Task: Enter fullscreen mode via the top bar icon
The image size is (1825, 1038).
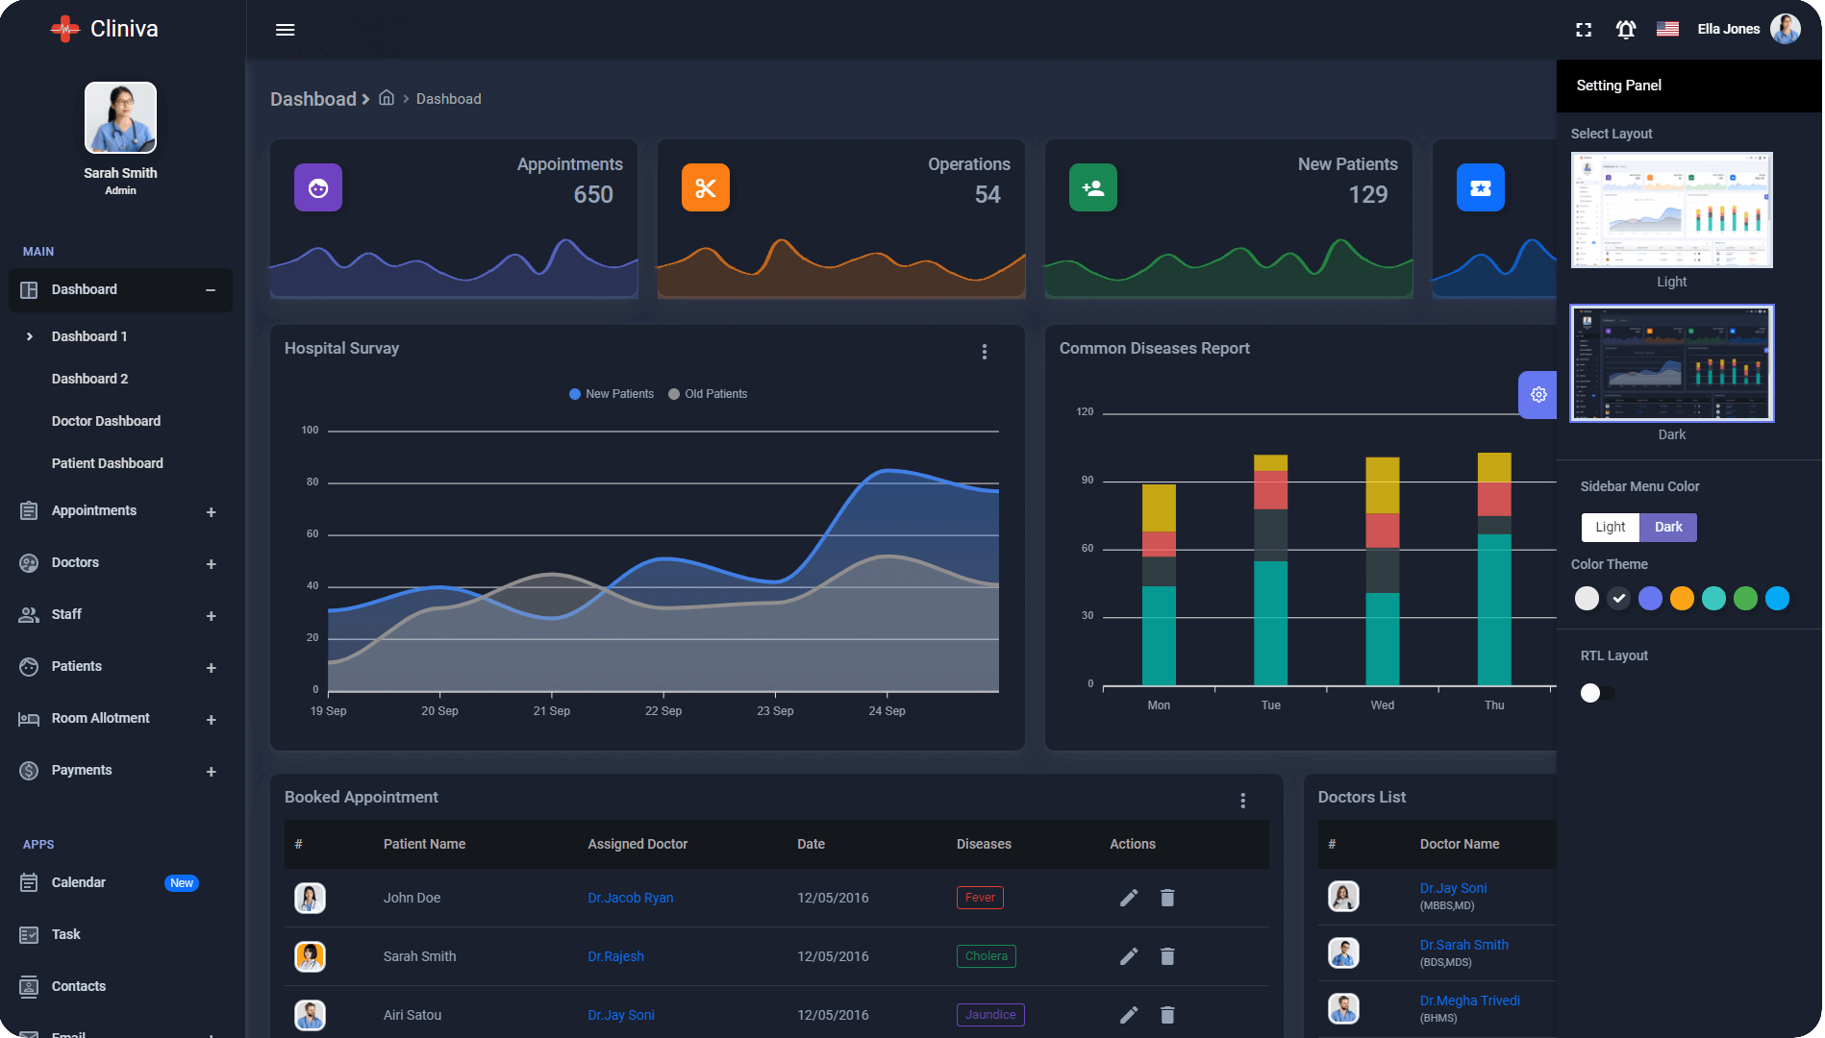Action: (1584, 30)
